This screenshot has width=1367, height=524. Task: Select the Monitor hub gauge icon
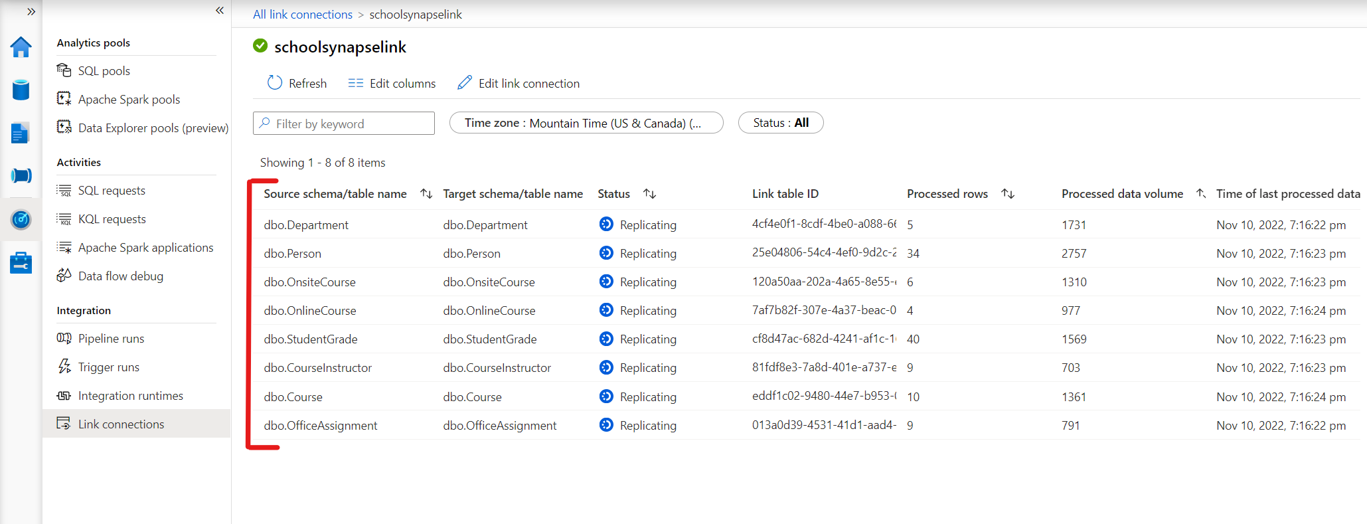(21, 218)
